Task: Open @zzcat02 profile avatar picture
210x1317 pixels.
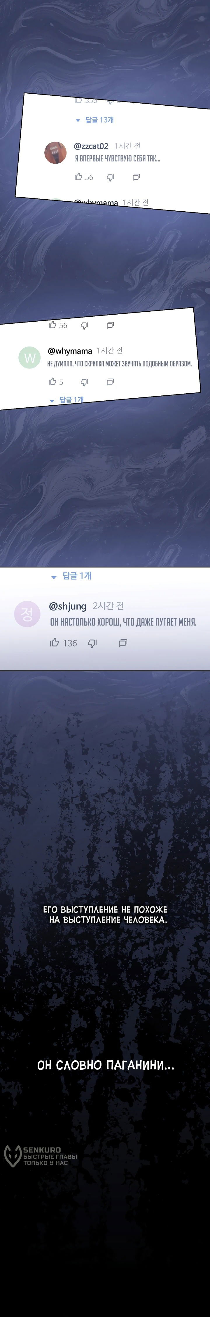Action: (x=55, y=153)
